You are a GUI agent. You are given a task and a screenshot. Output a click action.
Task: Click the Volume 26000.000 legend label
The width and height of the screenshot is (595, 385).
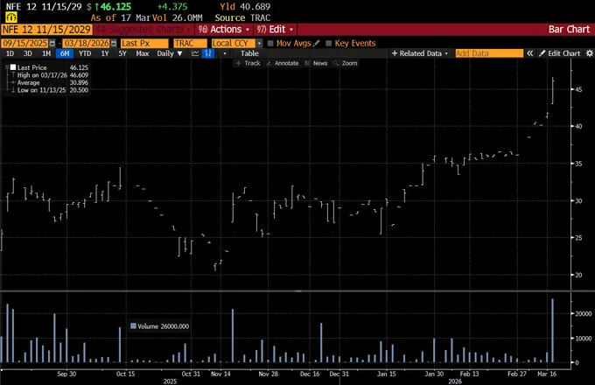(x=163, y=326)
